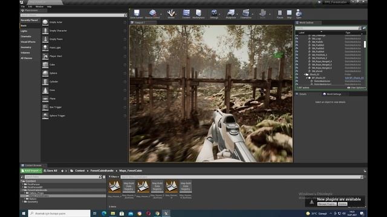Select the Box Trigger icon
Screen dimensions: 387x217
tap(45, 107)
